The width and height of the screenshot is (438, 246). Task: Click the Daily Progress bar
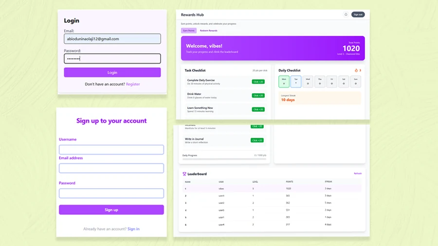pyautogui.click(x=224, y=159)
